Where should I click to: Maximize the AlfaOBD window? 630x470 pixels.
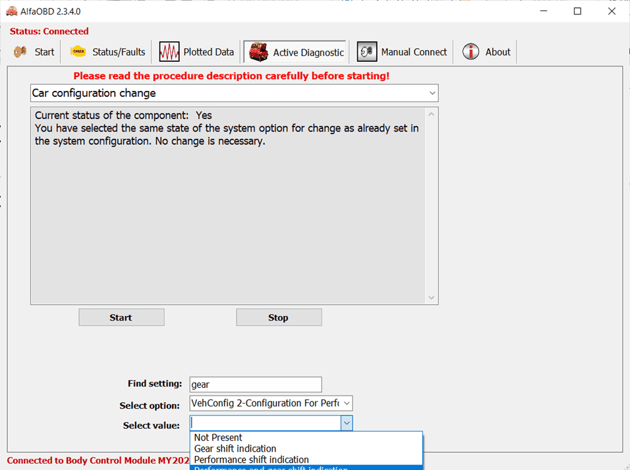tap(577, 11)
